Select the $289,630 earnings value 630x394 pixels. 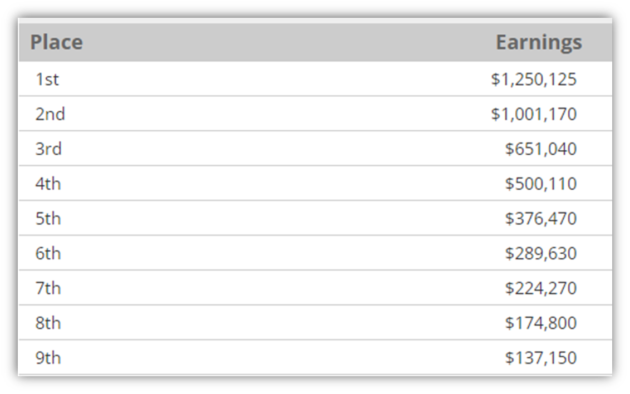(541, 253)
